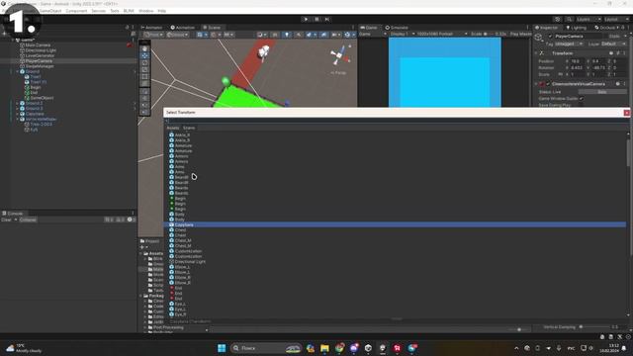Click the Scene orientation gizmo
The height and width of the screenshot is (356, 633).
[340, 55]
